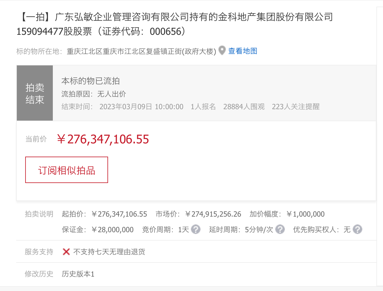
Task: Click the 订阅相似拍品 button
Action: click(x=67, y=170)
